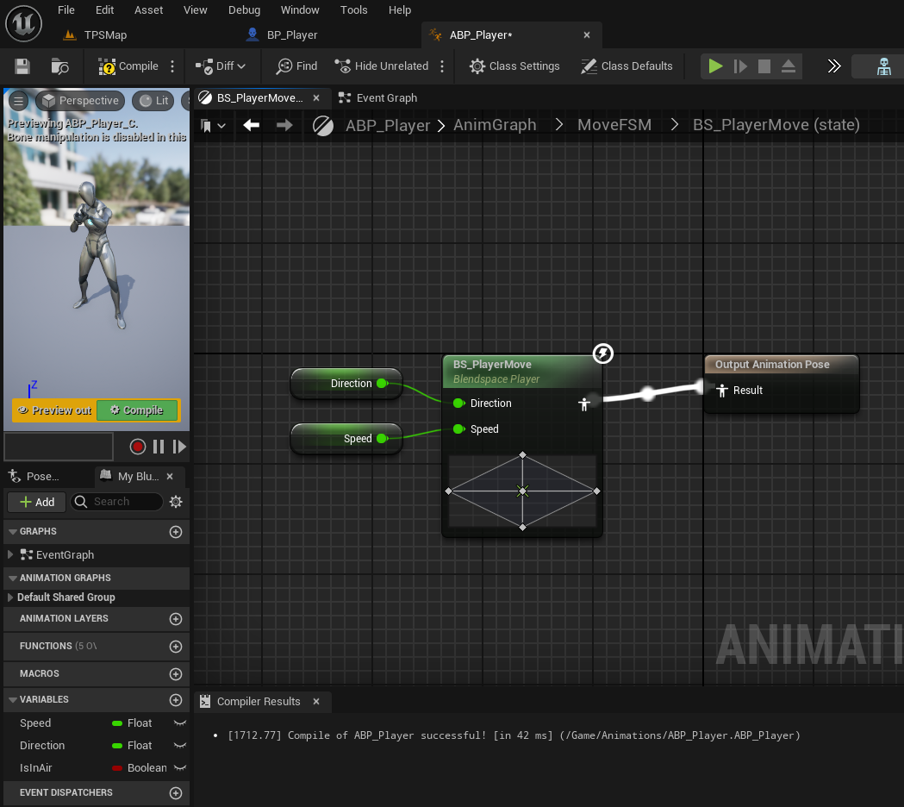Click the frame advance toolbar button

(740, 66)
